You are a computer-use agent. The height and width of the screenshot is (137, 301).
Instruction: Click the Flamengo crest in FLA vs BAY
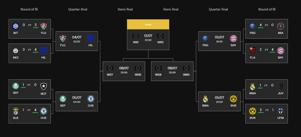pos(252,51)
